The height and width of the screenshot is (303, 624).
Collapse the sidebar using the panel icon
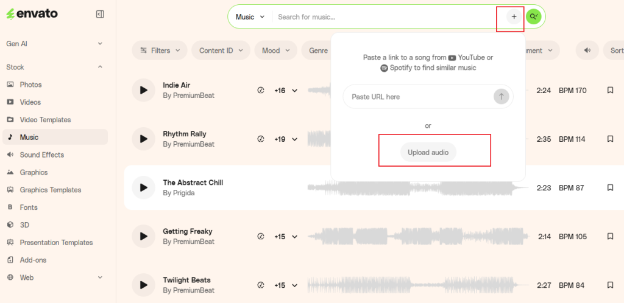[100, 14]
